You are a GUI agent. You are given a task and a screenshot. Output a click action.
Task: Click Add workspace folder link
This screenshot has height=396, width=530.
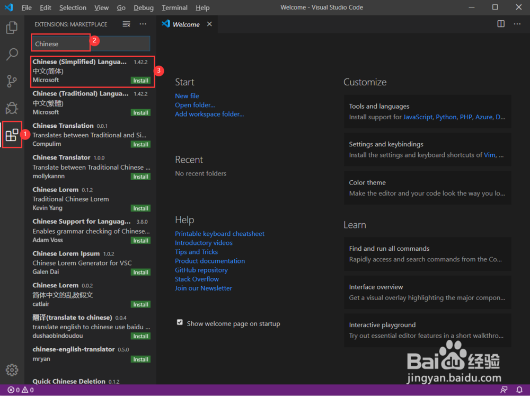tap(209, 114)
